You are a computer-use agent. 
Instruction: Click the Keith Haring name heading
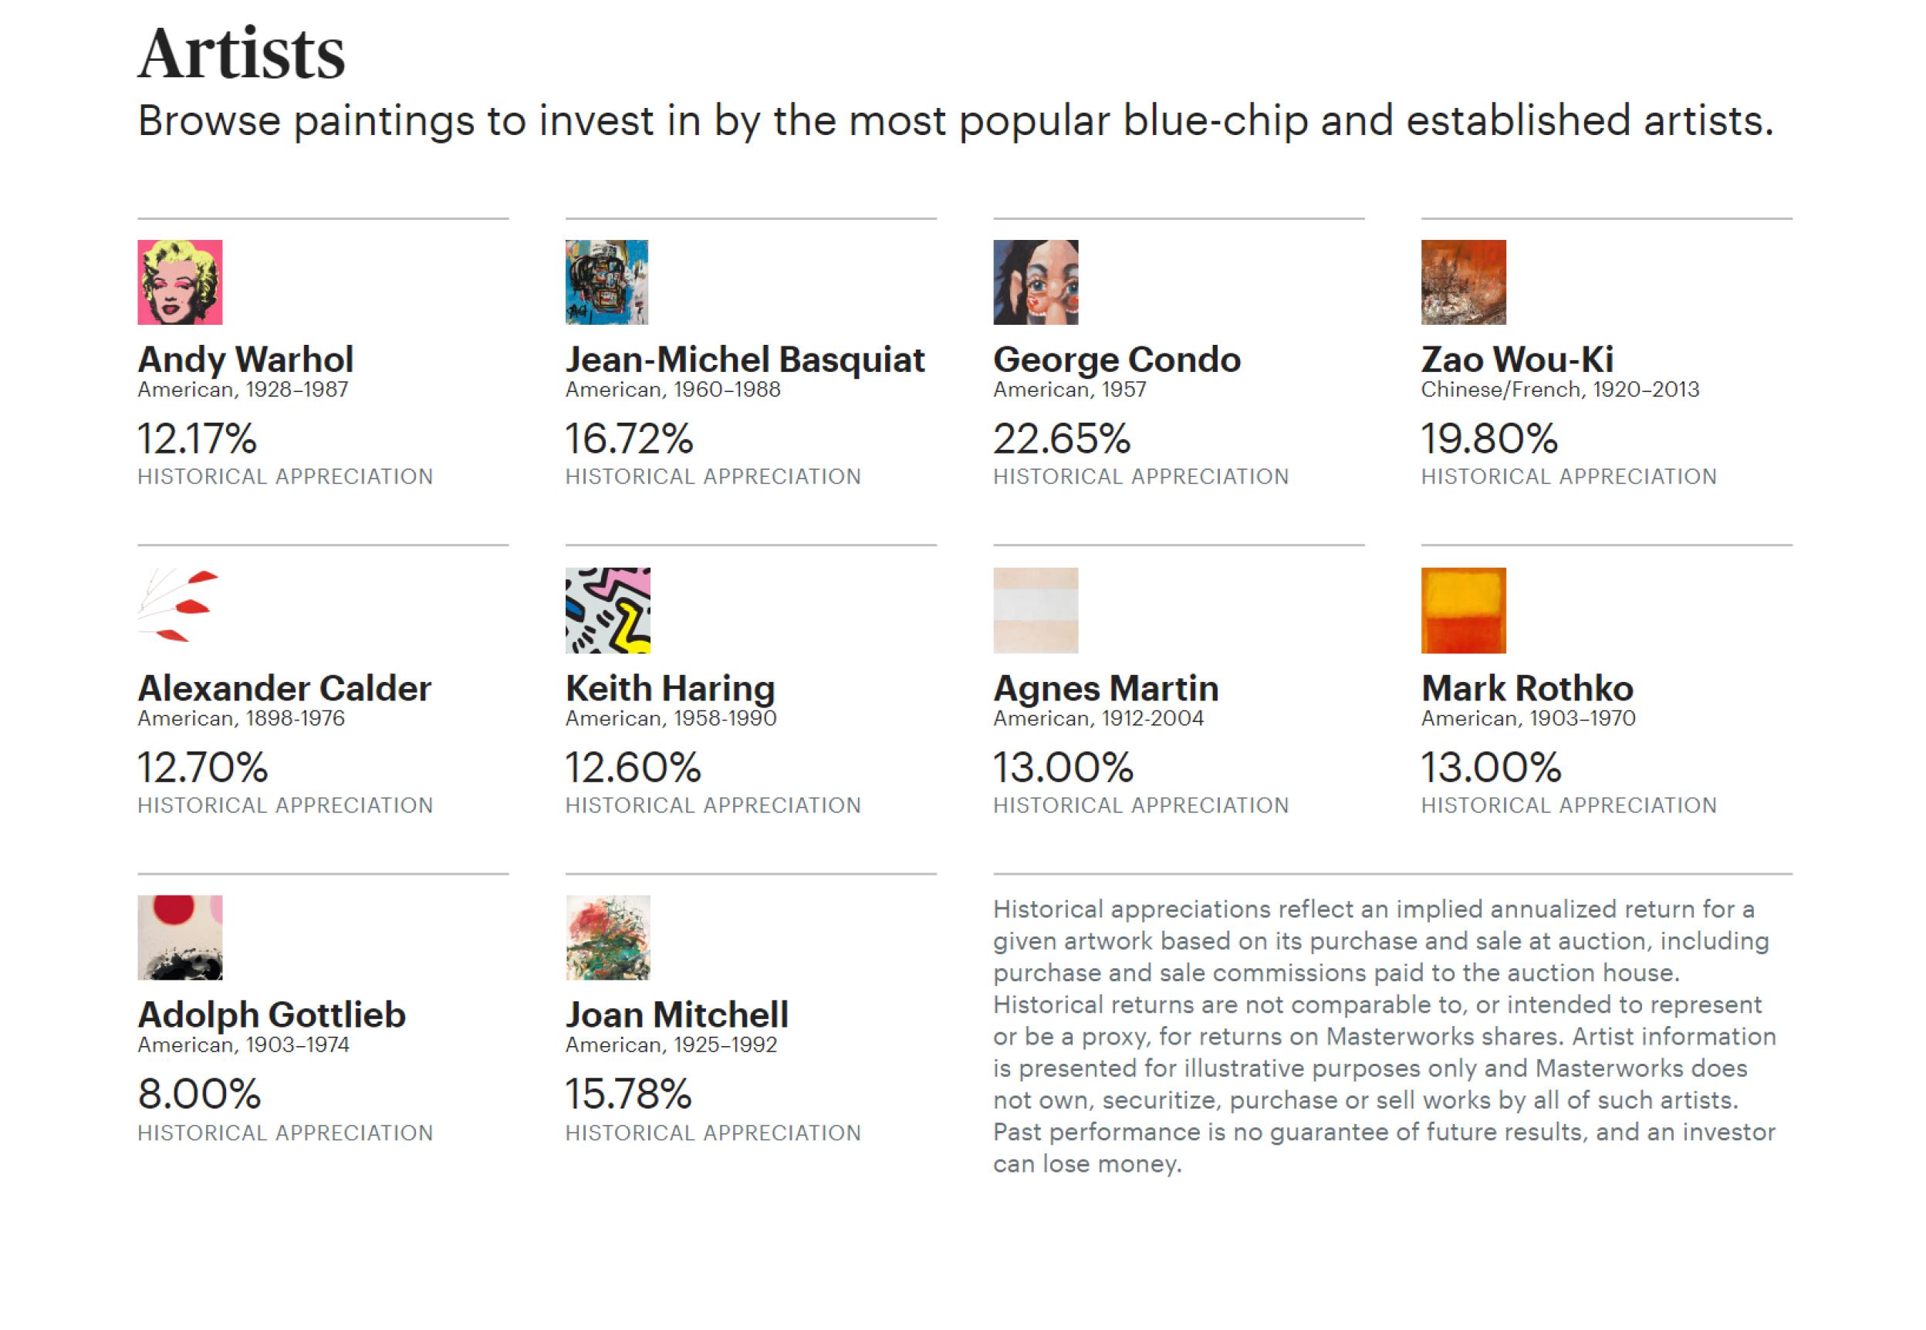click(670, 688)
